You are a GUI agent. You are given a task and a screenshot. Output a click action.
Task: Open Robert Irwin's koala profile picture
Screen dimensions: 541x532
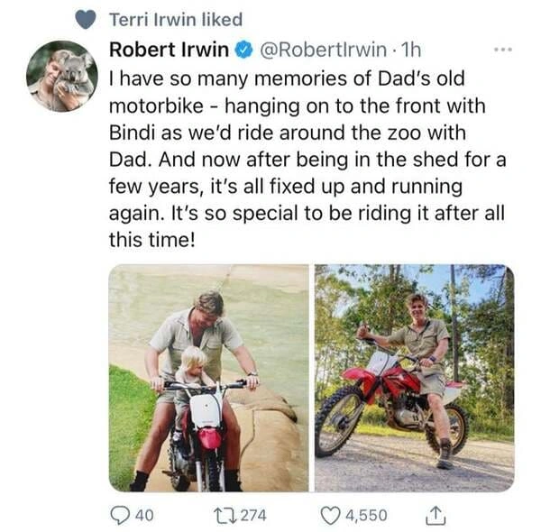click(x=61, y=76)
